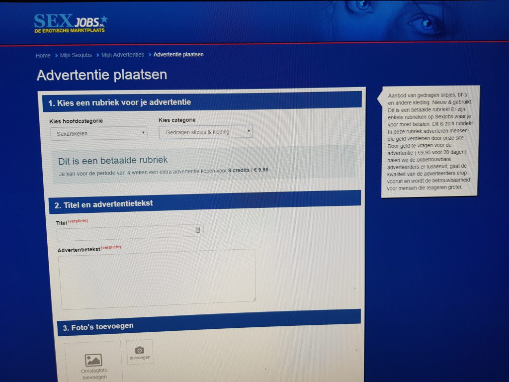Click the info box text about 'Aanbod van gedragen slipjes'
Image resolution: width=509 pixels, height=382 pixels.
coord(429,141)
